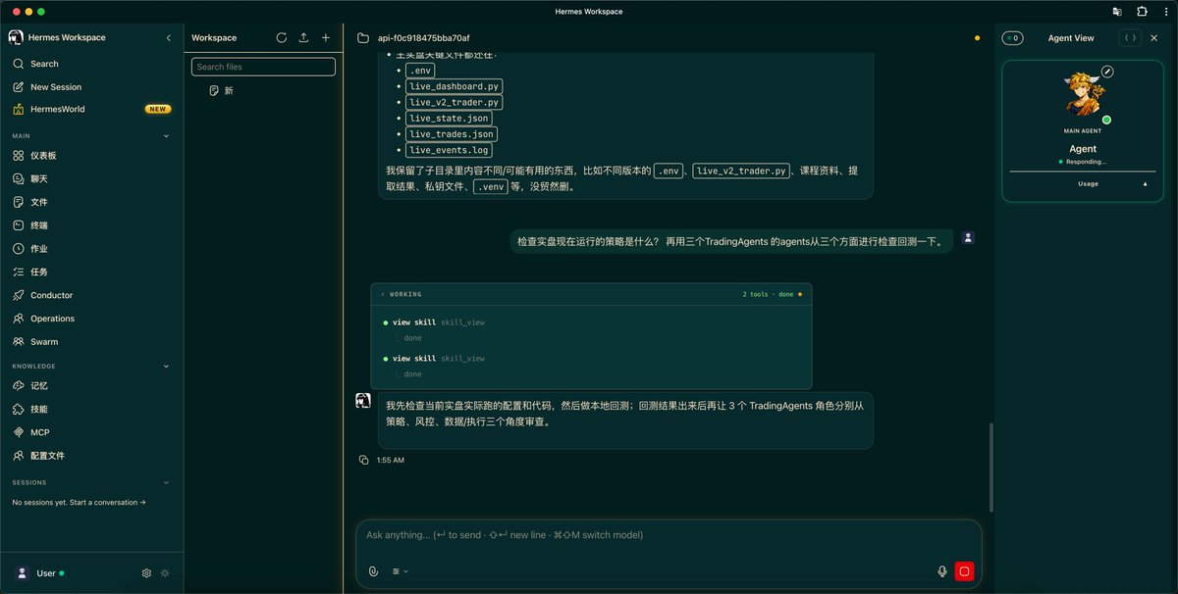1178x594 pixels.
Task: Refresh the Workspace file list
Action: point(282,37)
